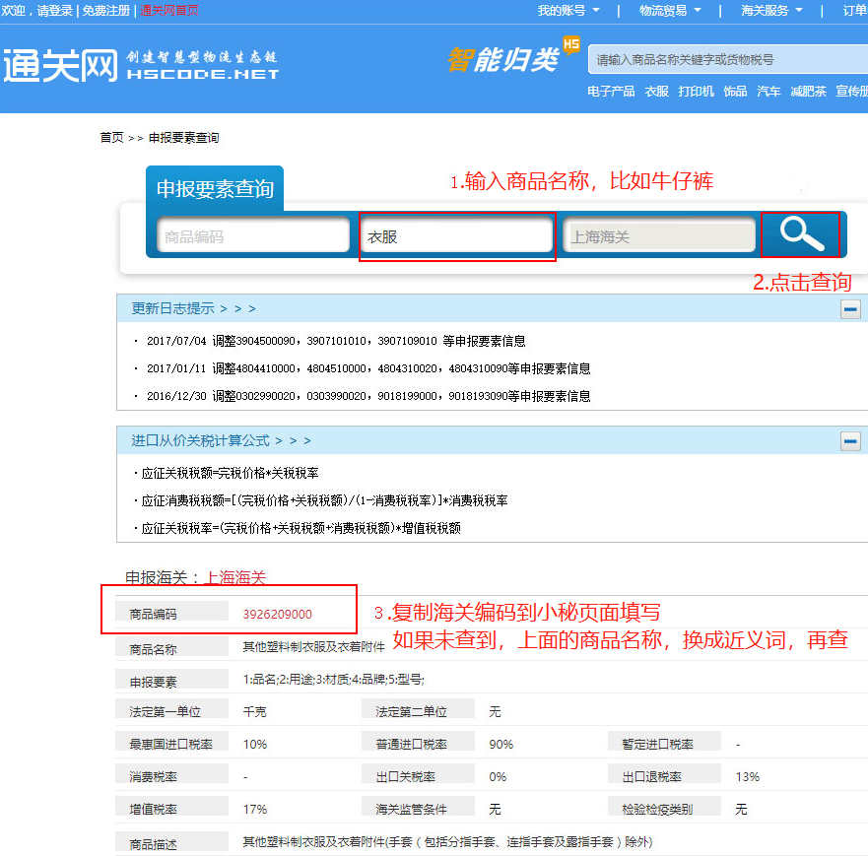
Task: Select the 汽车 quick keyword
Action: 768,92
